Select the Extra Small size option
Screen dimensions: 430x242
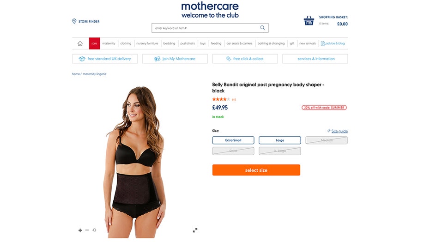pos(233,140)
